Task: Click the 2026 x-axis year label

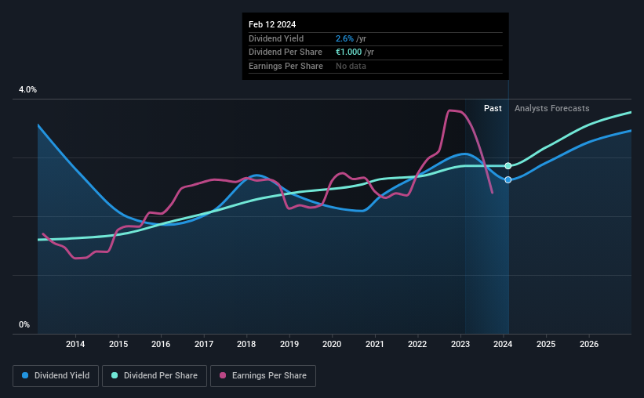Action: coord(588,344)
